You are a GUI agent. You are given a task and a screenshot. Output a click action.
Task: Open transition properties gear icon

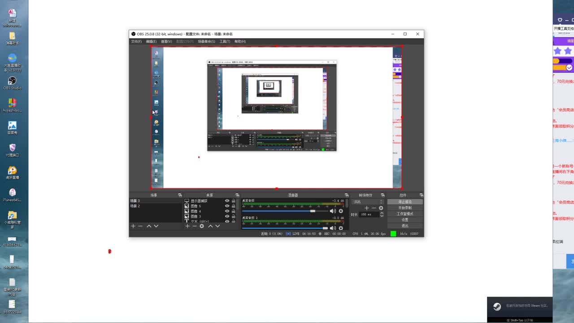(381, 208)
